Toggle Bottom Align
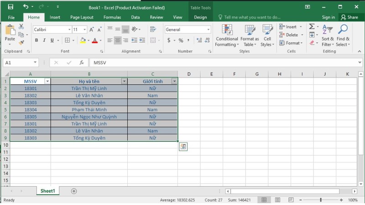The image size is (365, 205). 125,29
